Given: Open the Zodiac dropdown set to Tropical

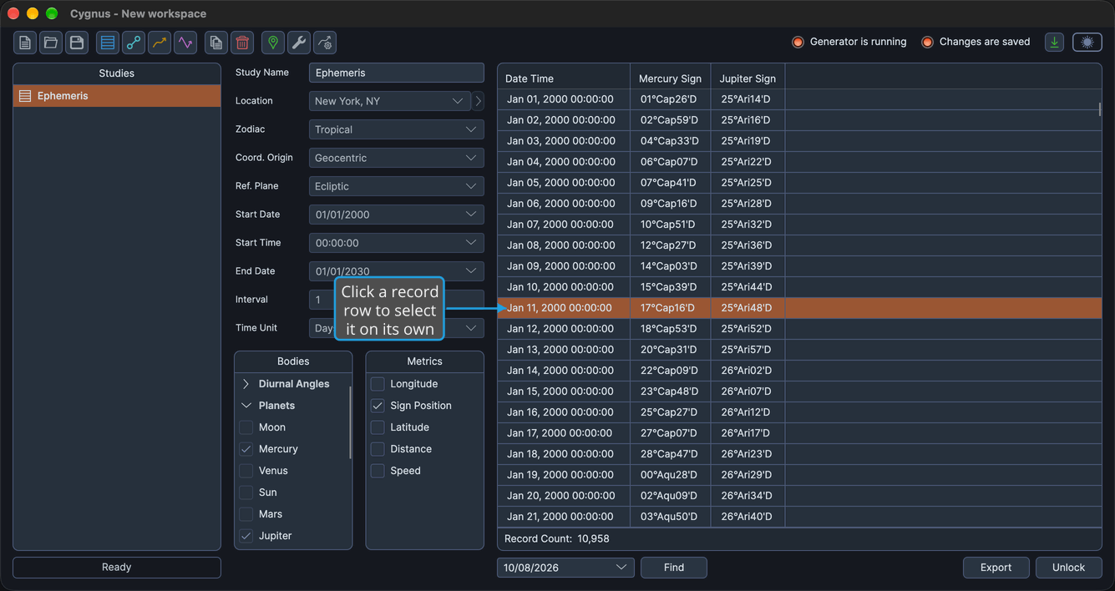Looking at the screenshot, I should click(x=397, y=129).
